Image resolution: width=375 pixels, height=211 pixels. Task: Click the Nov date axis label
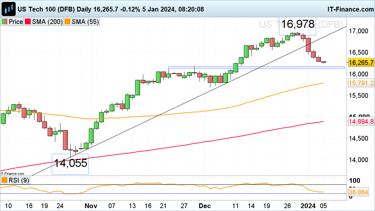point(91,206)
